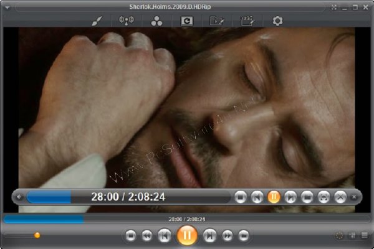Seek on the bottom timeline progress bar
374x249 pixels.
[187, 219]
